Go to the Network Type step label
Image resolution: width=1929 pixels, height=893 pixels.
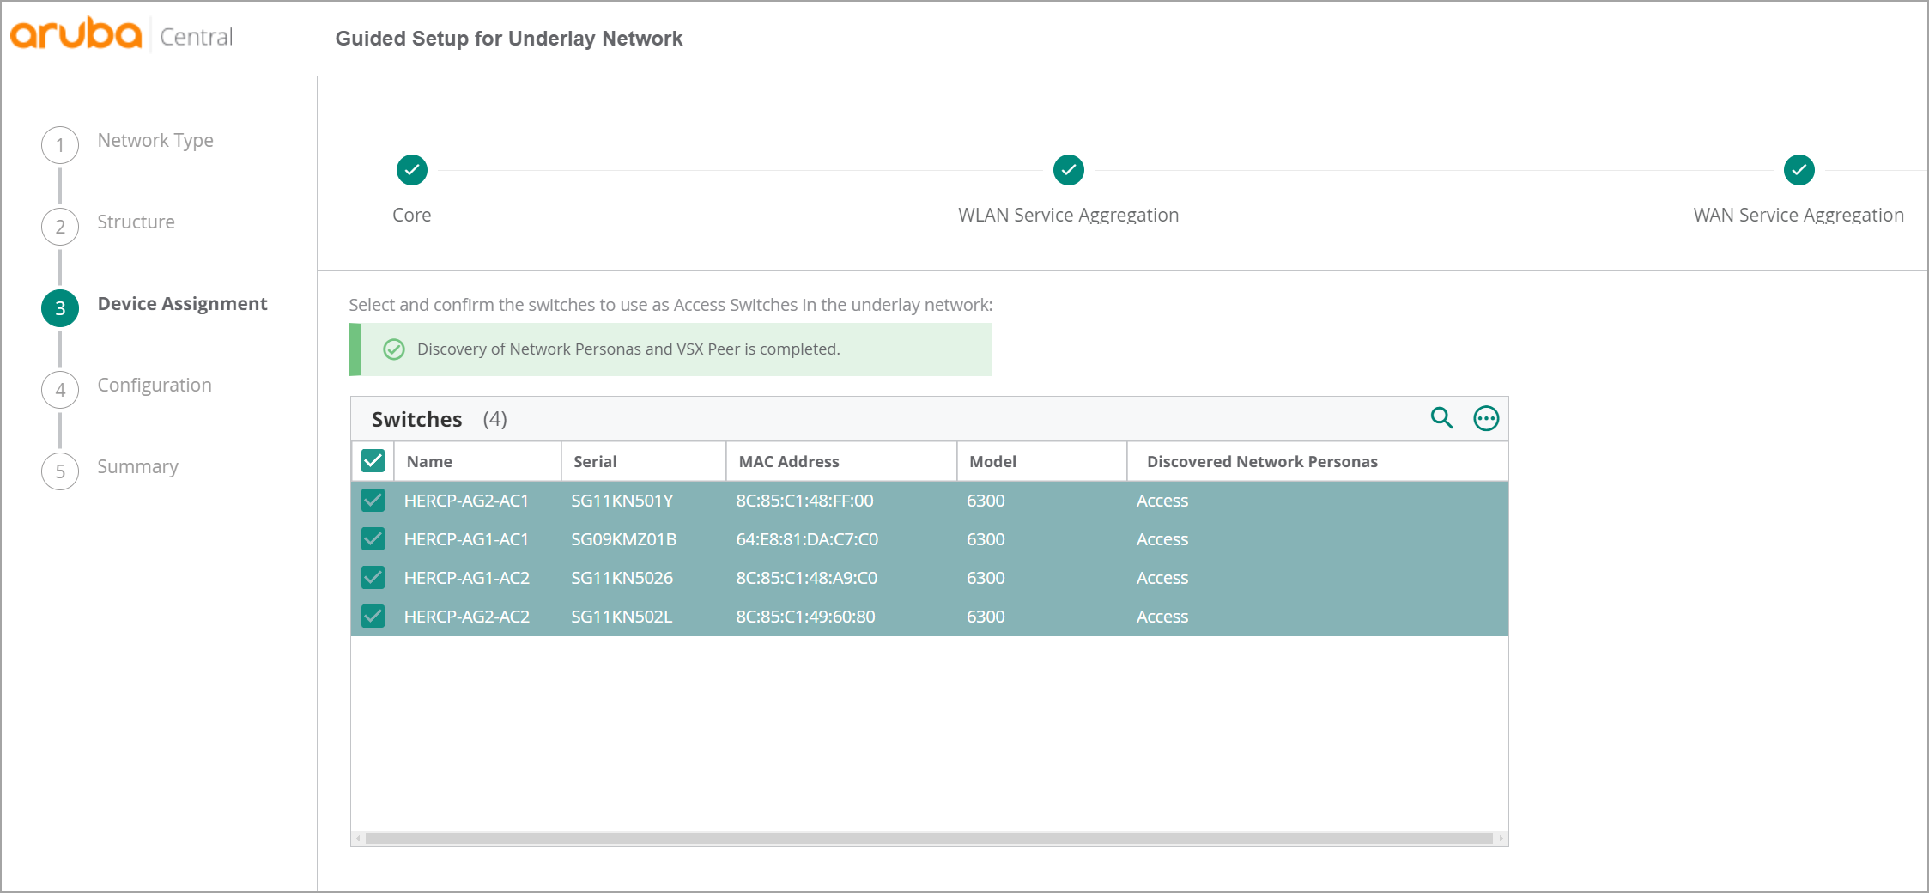(x=155, y=141)
